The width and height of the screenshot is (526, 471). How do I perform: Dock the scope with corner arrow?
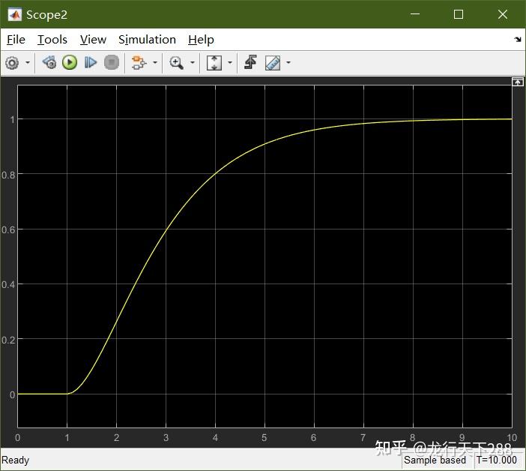click(518, 40)
